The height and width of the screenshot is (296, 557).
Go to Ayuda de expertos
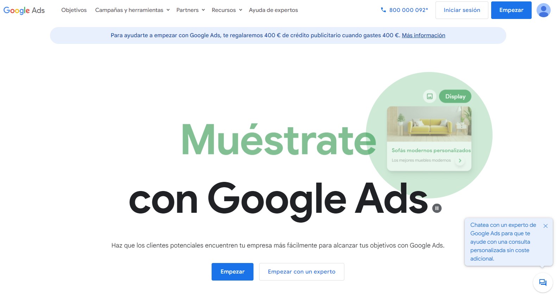point(273,10)
